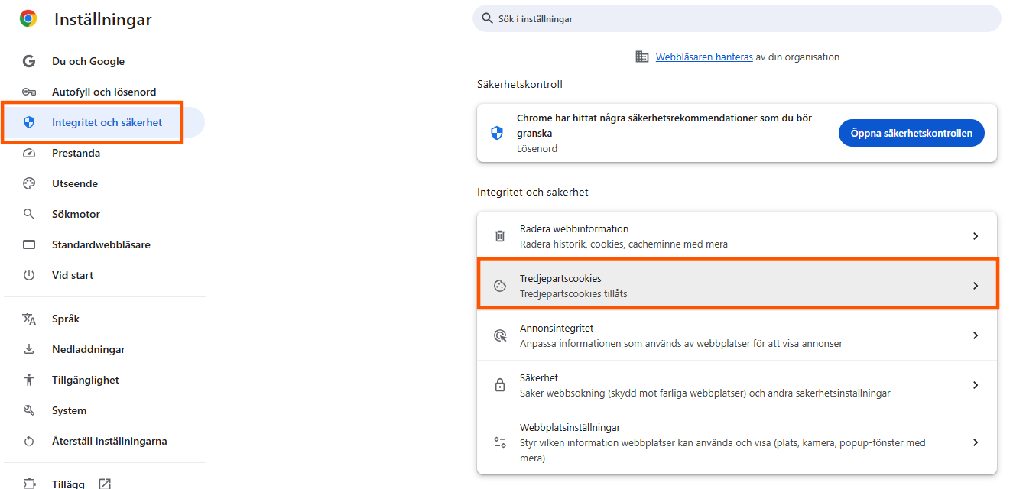Image resolution: width=1013 pixels, height=489 pixels.
Task: Open Vid start settings from sidebar
Action: click(x=73, y=275)
